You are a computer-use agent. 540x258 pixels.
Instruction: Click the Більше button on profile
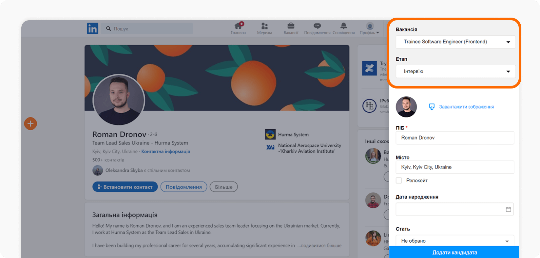pos(223,187)
